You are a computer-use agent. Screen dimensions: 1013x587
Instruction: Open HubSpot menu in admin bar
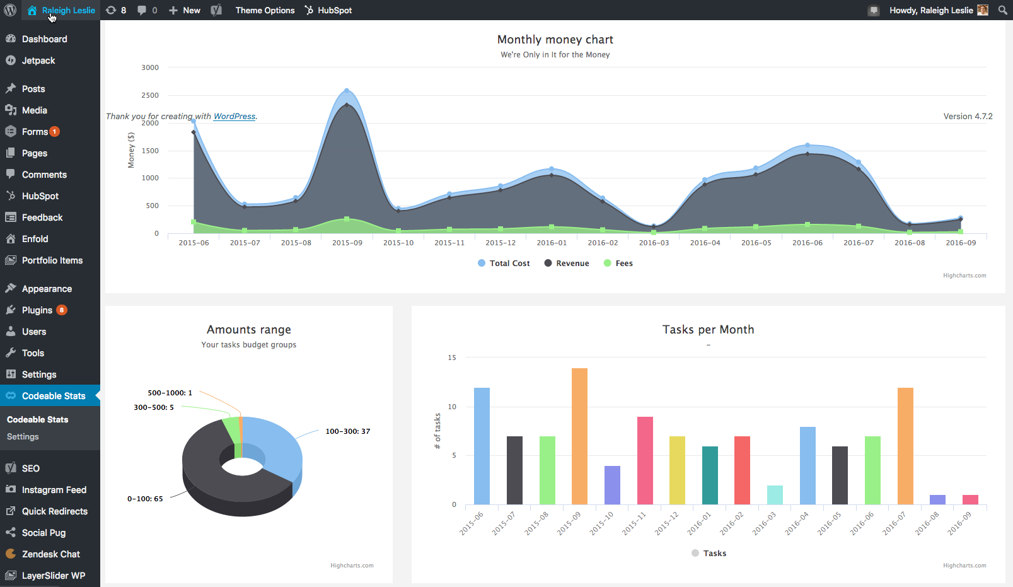(x=328, y=10)
